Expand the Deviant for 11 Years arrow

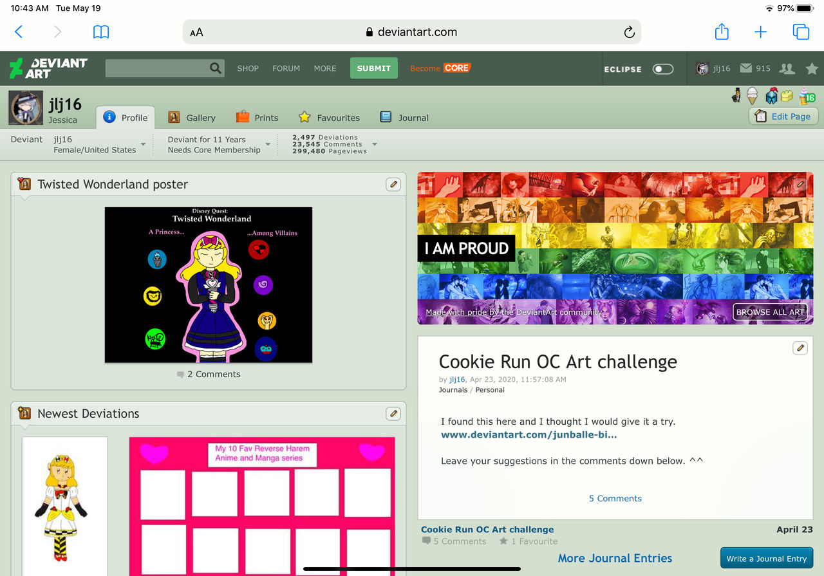pos(268,145)
